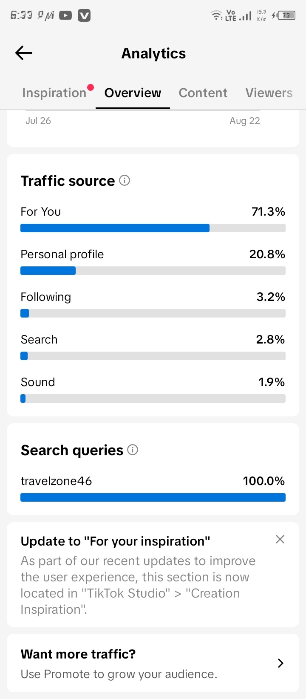The height and width of the screenshot is (699, 306).
Task: Tap the V app notification icon
Action: (x=84, y=16)
